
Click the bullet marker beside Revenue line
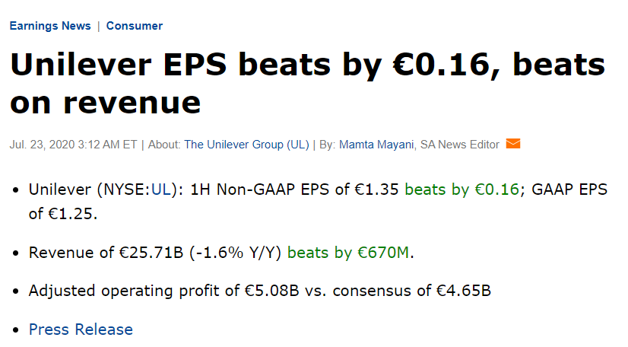17,253
